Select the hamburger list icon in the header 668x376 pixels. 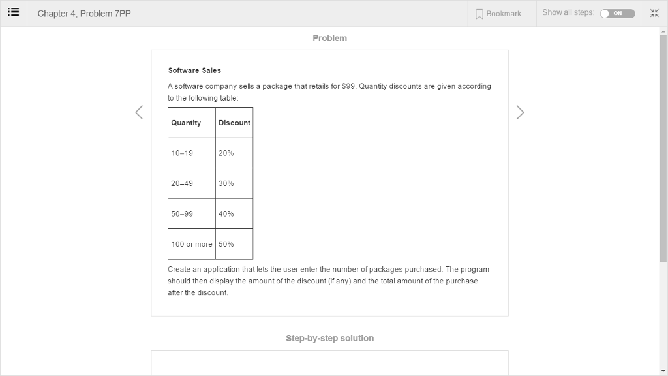[x=13, y=12]
